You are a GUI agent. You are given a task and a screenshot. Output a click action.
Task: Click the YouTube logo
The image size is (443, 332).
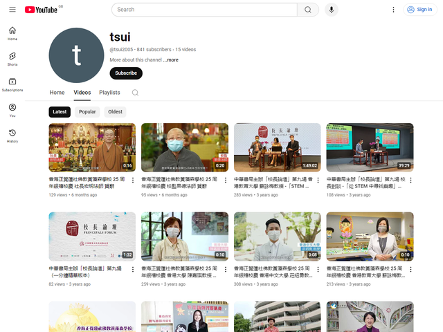tap(41, 10)
